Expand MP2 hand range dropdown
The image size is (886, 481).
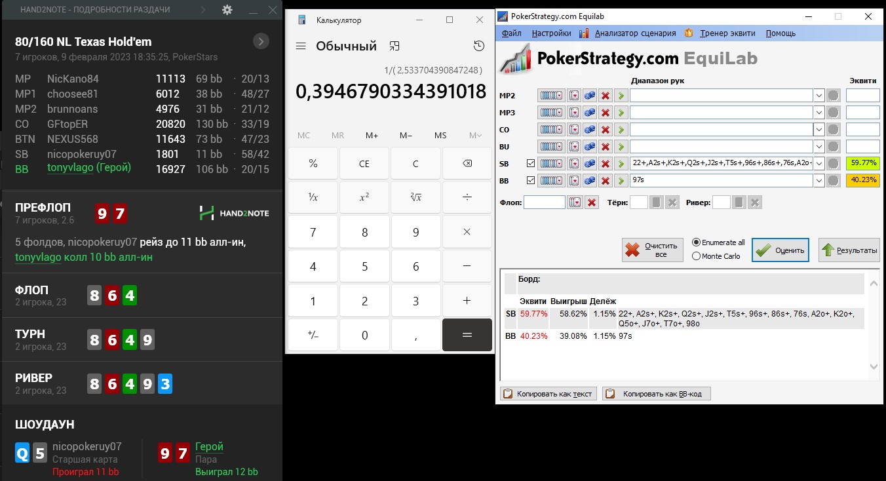[819, 96]
